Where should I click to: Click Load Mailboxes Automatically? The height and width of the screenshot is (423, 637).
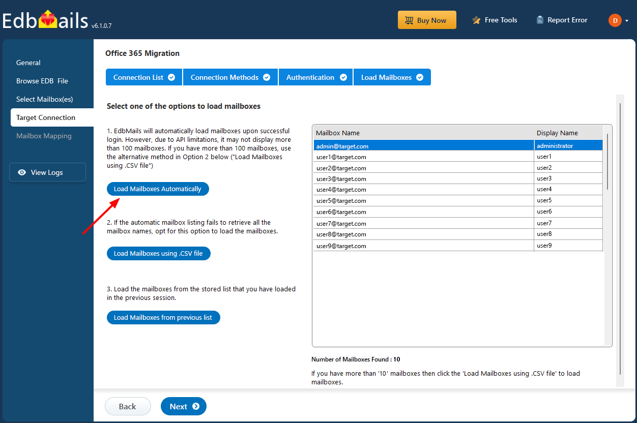(x=158, y=189)
